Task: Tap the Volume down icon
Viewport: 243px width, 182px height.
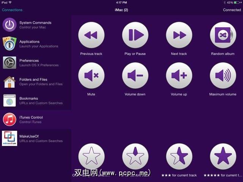Action: tap(135, 75)
